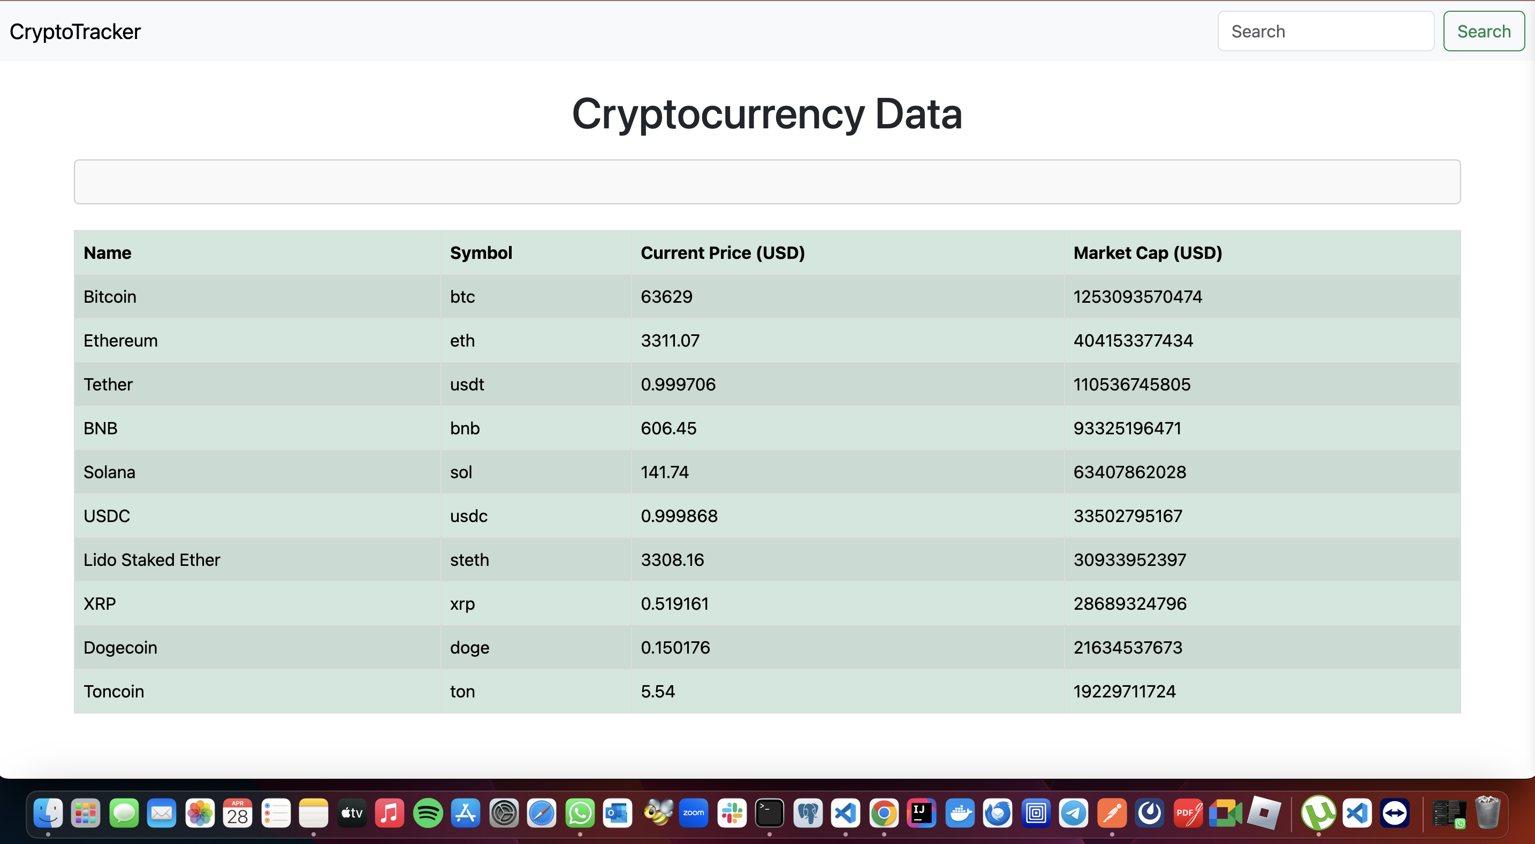
Task: Launch Google Chrome from the dock
Action: point(883,813)
